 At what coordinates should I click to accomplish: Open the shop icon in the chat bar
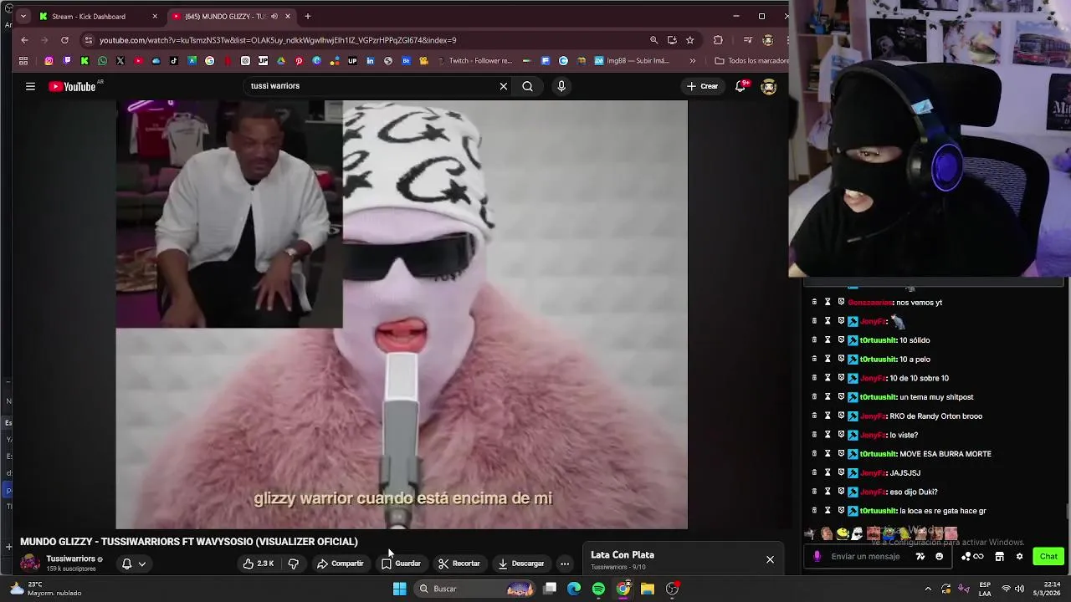999,557
